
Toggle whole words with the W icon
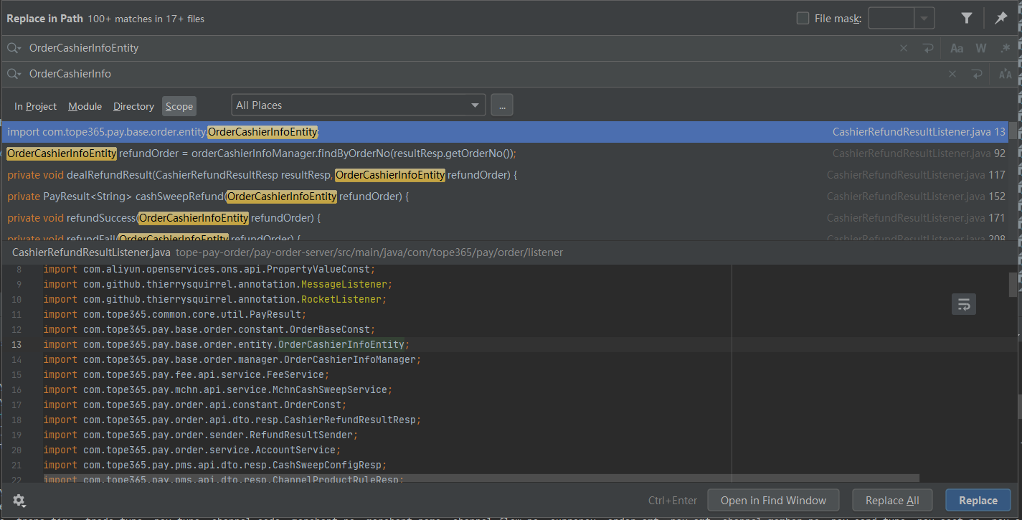point(980,47)
